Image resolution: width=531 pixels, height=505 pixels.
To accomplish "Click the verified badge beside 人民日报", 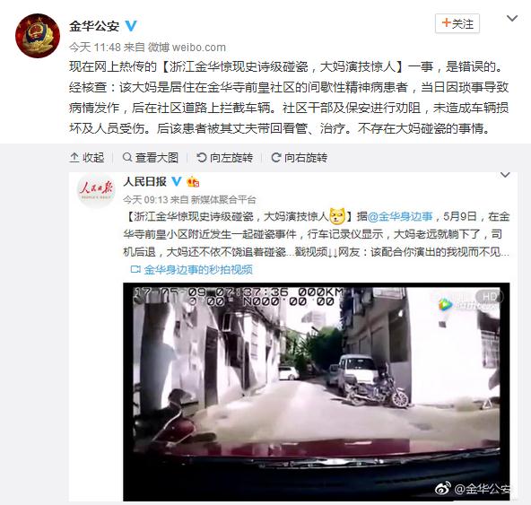I will [x=177, y=181].
